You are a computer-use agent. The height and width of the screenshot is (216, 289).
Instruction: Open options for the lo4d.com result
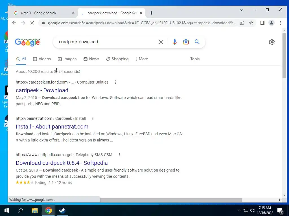pos(115,82)
